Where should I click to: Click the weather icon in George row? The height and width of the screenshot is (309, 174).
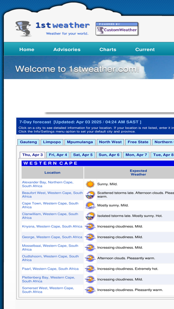pyautogui.click(x=90, y=237)
